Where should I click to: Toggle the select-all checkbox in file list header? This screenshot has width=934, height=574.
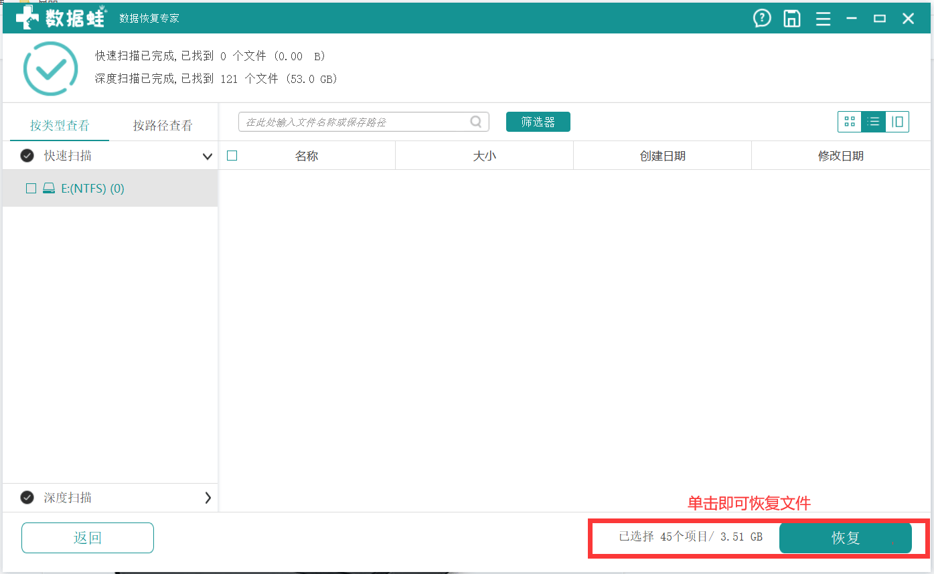pyautogui.click(x=232, y=155)
